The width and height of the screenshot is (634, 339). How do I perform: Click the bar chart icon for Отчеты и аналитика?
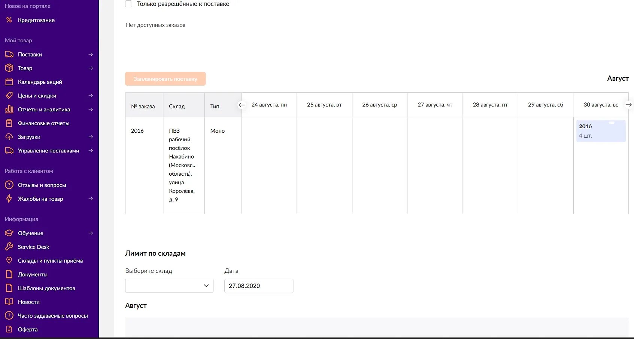click(x=9, y=109)
